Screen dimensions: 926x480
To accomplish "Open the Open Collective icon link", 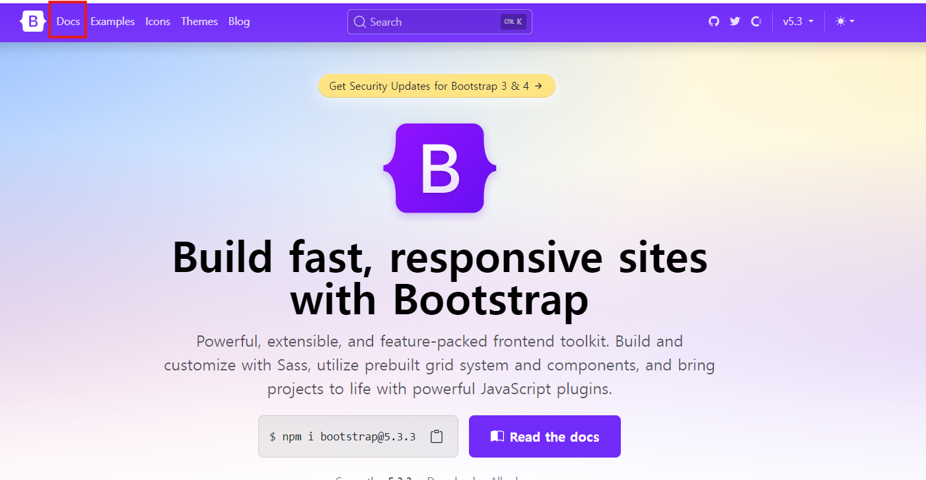I will click(x=756, y=21).
